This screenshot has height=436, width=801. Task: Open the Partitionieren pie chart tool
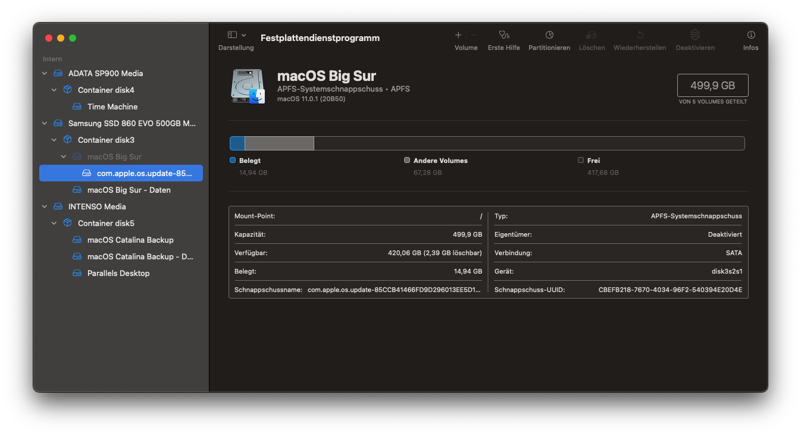click(x=549, y=35)
